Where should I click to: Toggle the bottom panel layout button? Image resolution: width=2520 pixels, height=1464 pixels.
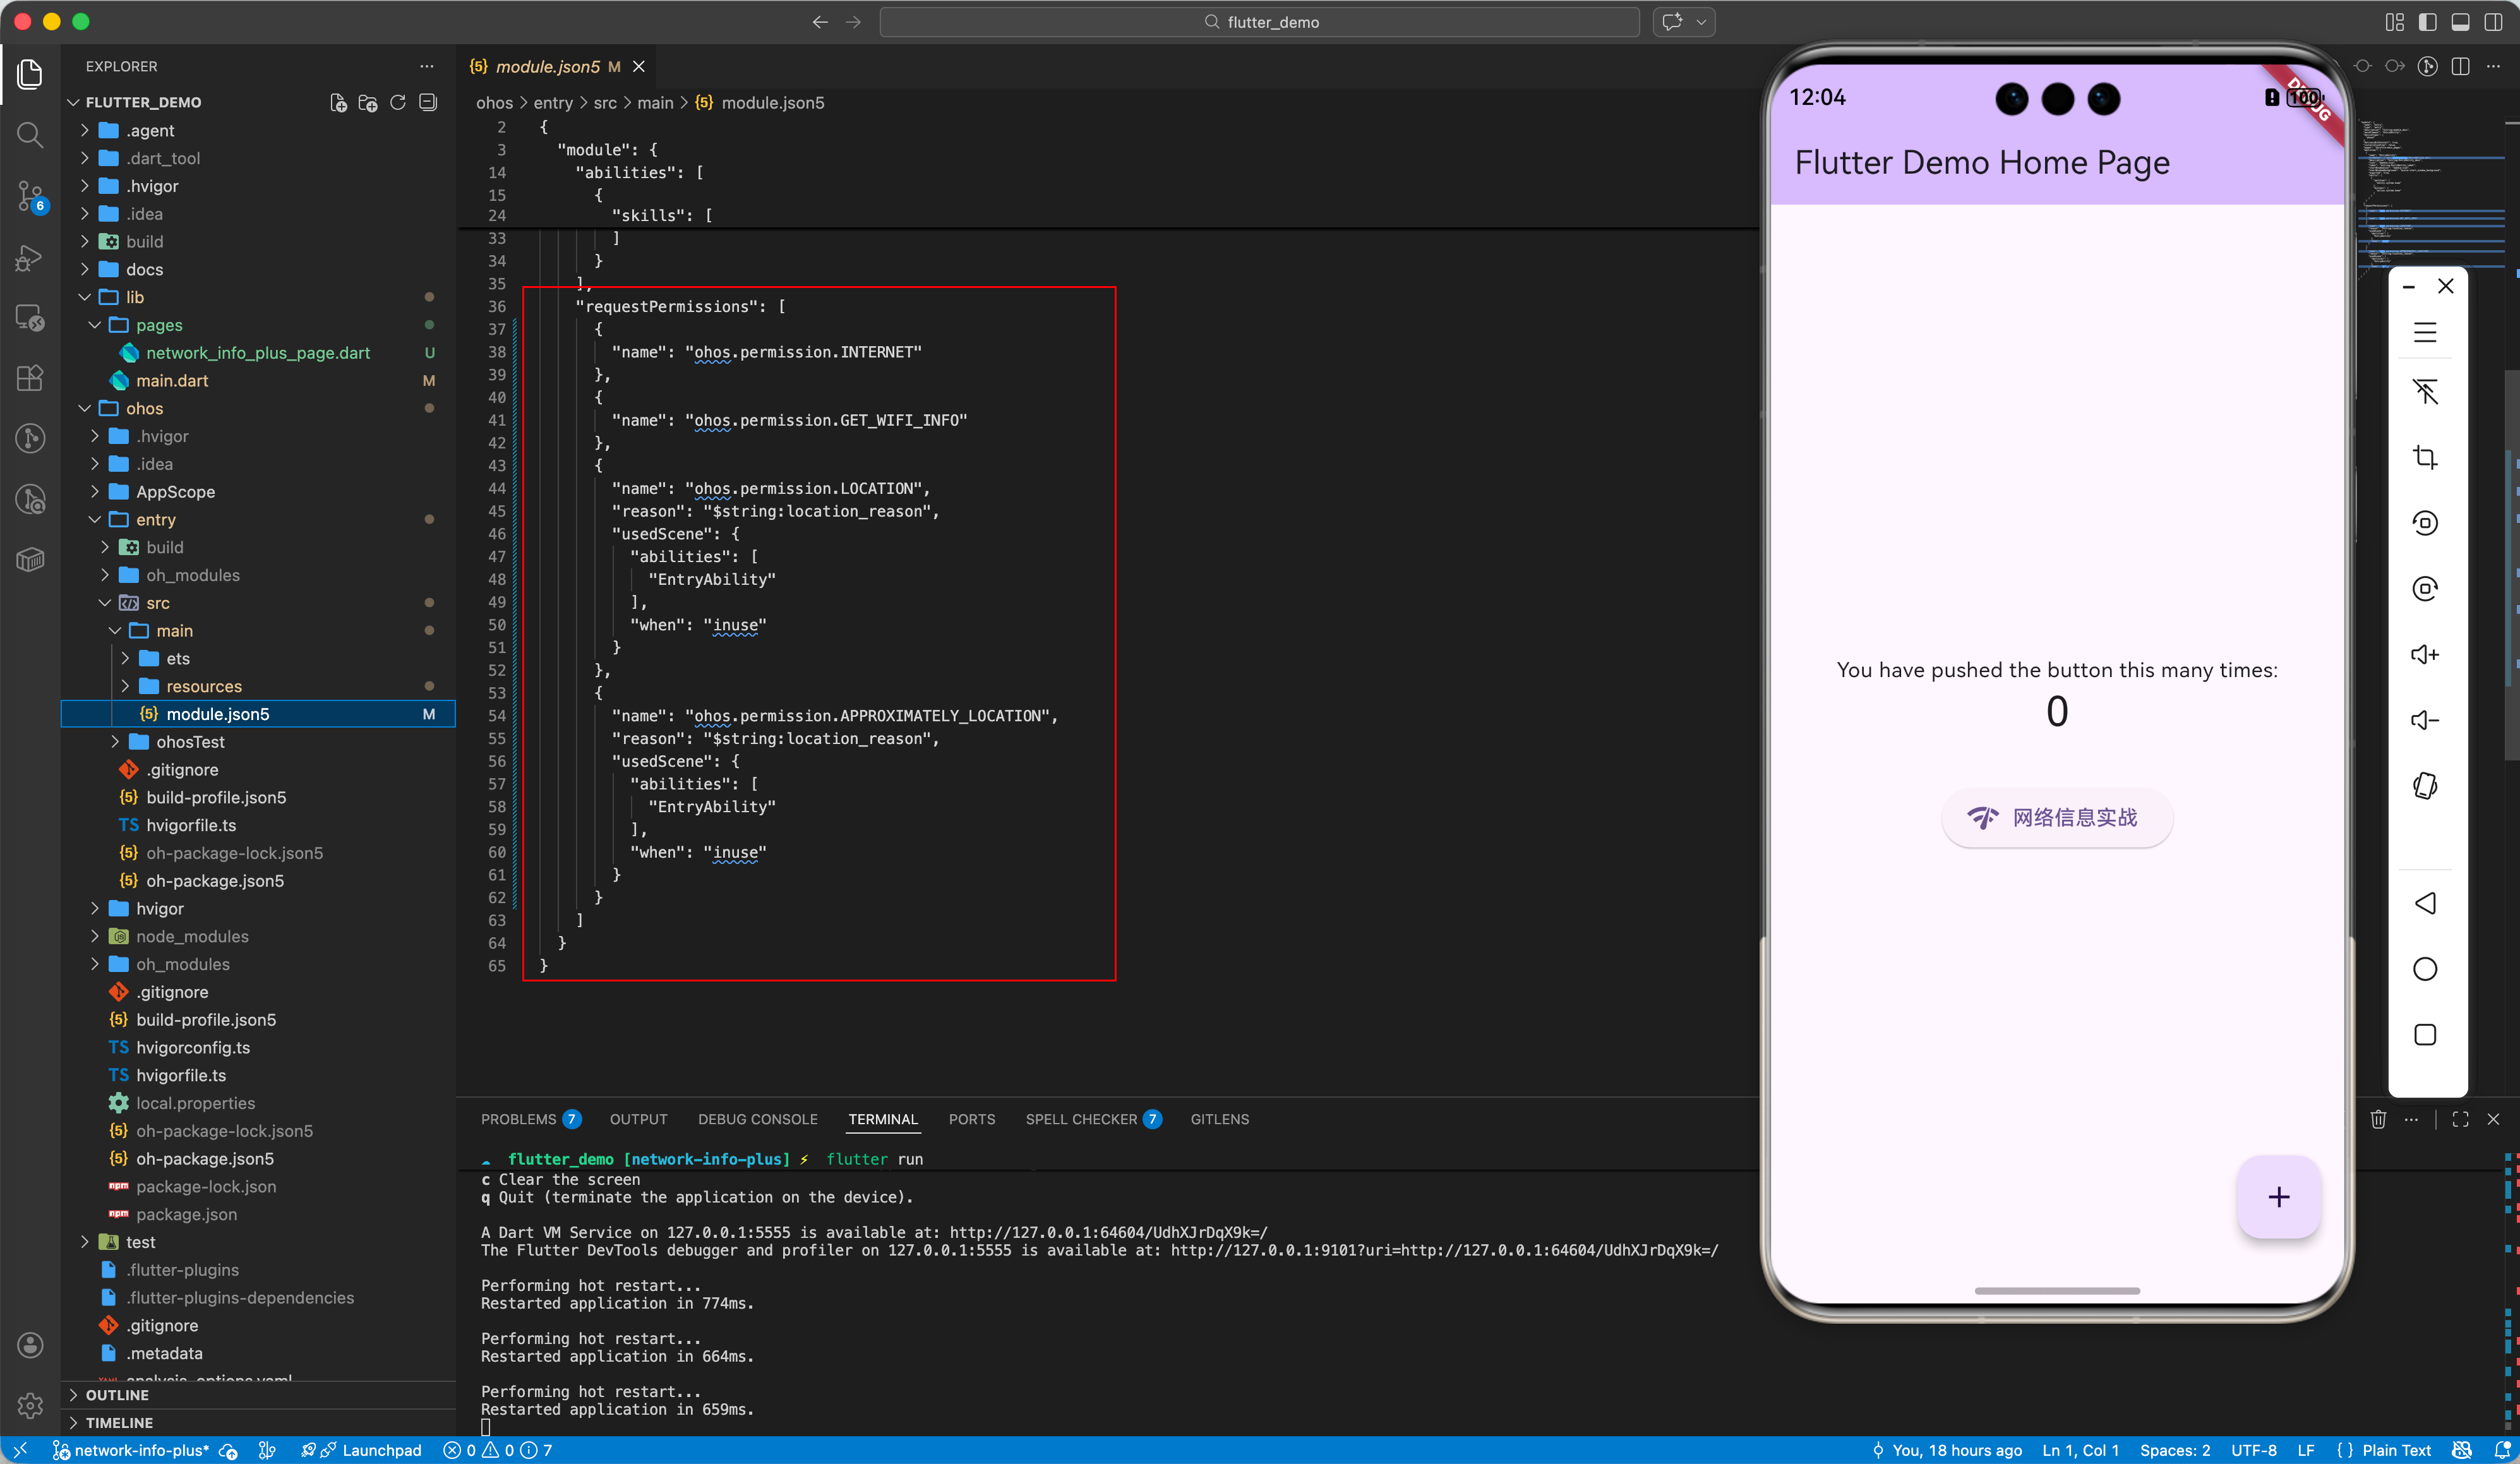click(2460, 21)
